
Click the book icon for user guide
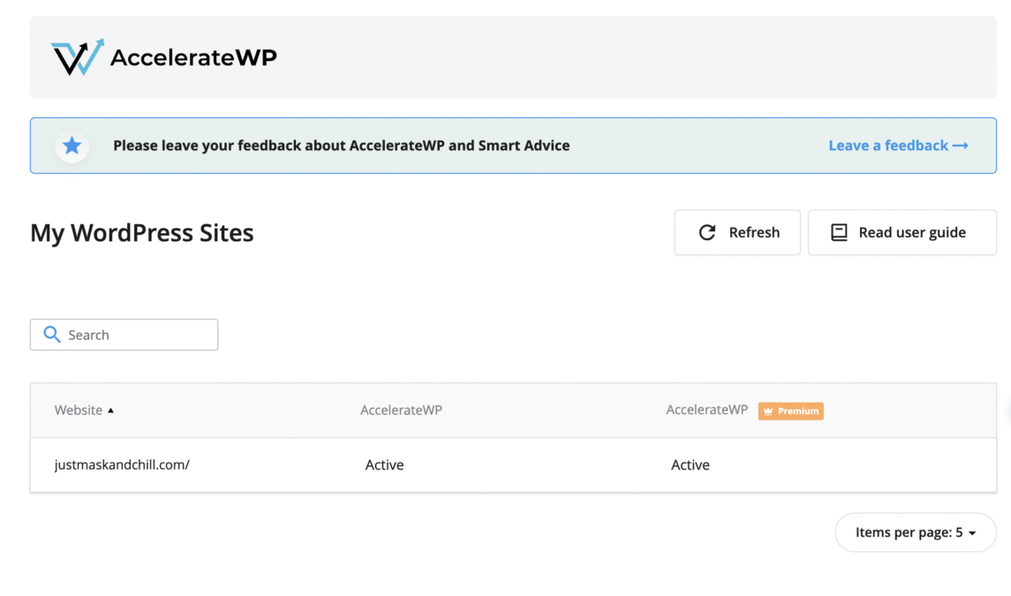pos(839,232)
